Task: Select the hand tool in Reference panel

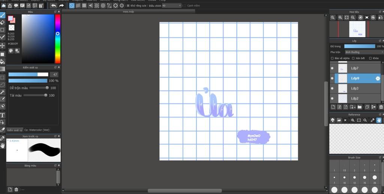Action: point(379,120)
